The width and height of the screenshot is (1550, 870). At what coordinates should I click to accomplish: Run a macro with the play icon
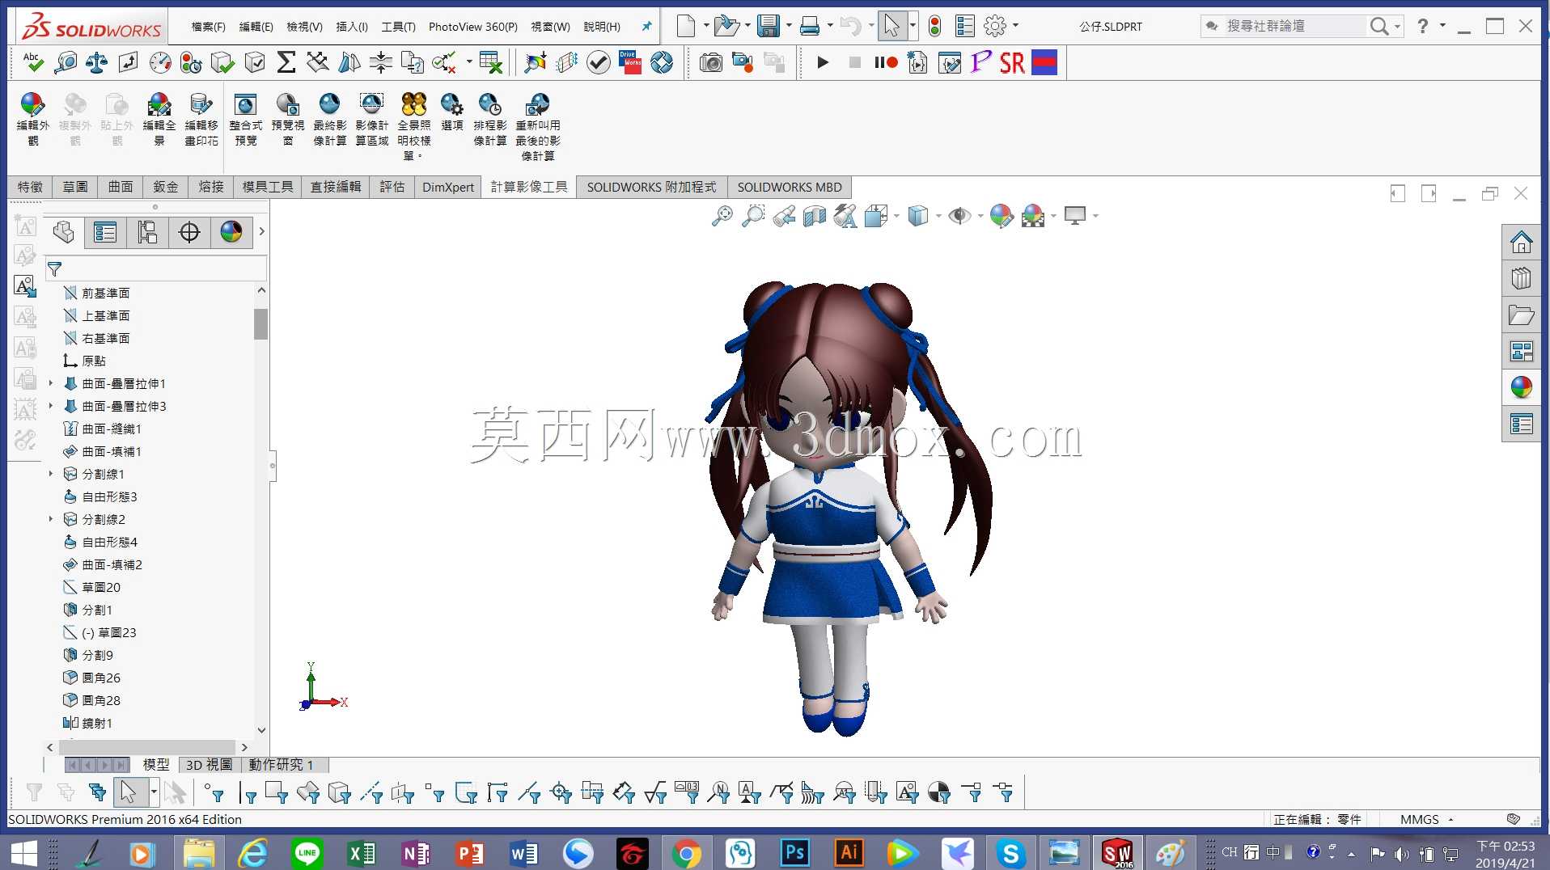(823, 62)
